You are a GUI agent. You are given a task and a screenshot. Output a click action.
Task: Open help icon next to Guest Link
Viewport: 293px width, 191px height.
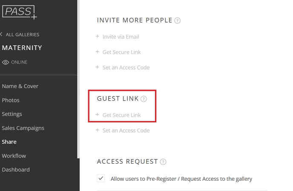(x=144, y=99)
